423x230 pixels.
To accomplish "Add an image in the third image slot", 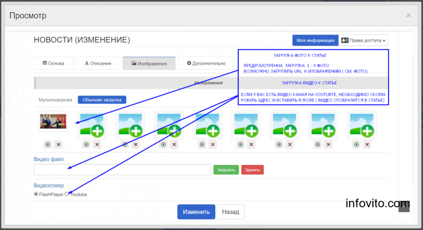I will pyautogui.click(x=130, y=125).
